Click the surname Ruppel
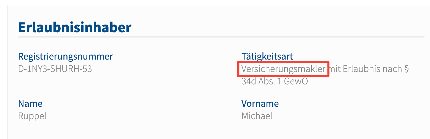This screenshot has height=139, width=430. 32,116
